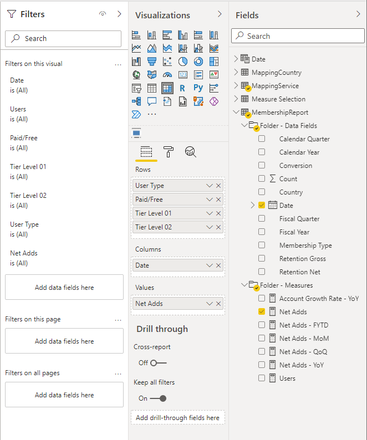Select the card visual with 123

click(183, 75)
